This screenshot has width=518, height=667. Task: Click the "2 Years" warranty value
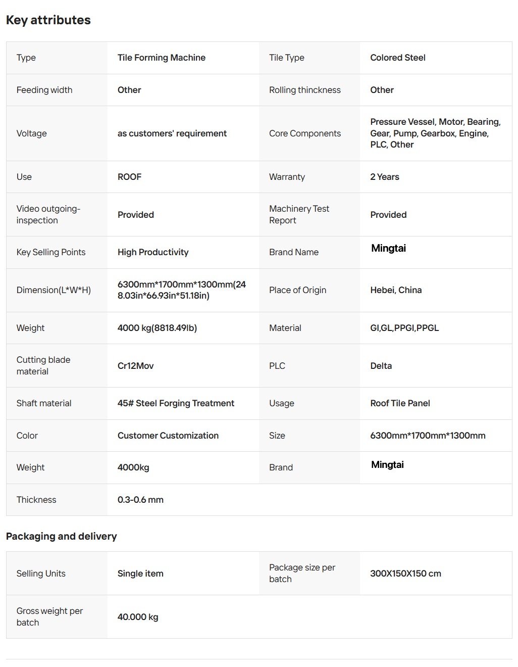pos(385,177)
